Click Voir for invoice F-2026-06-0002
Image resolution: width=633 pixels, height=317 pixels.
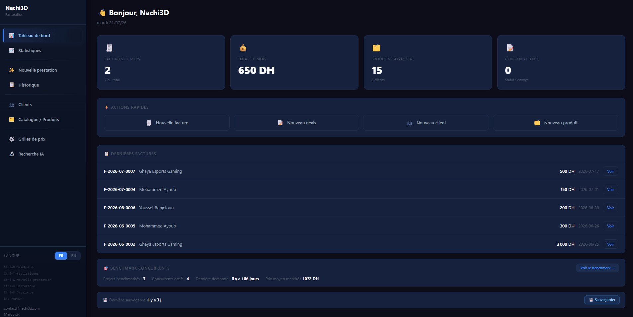610,244
